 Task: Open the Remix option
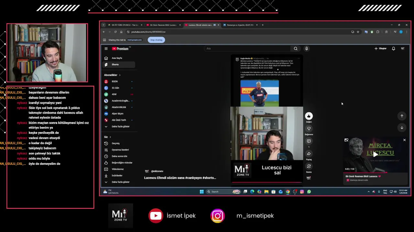coord(309,166)
